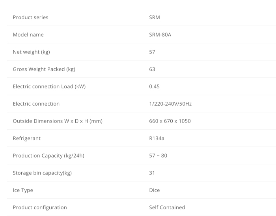
Task: Click the "Refrigerant" row label
Action: coord(27,138)
